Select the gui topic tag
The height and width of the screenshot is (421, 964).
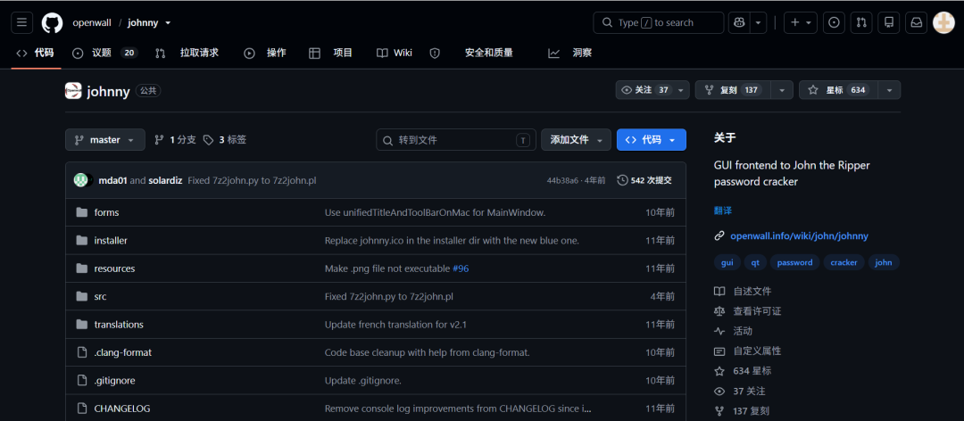[x=727, y=262]
